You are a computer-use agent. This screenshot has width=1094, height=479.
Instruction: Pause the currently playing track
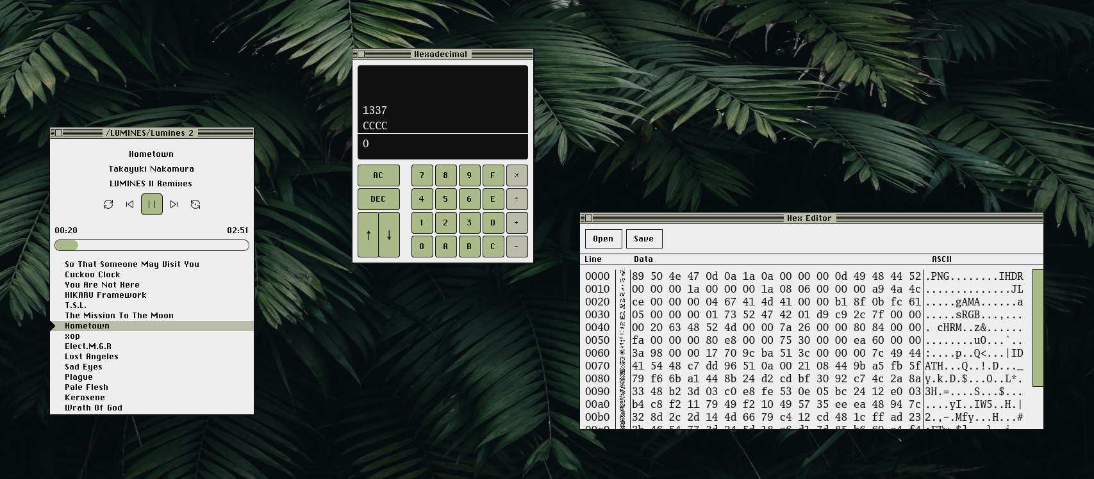coord(152,204)
